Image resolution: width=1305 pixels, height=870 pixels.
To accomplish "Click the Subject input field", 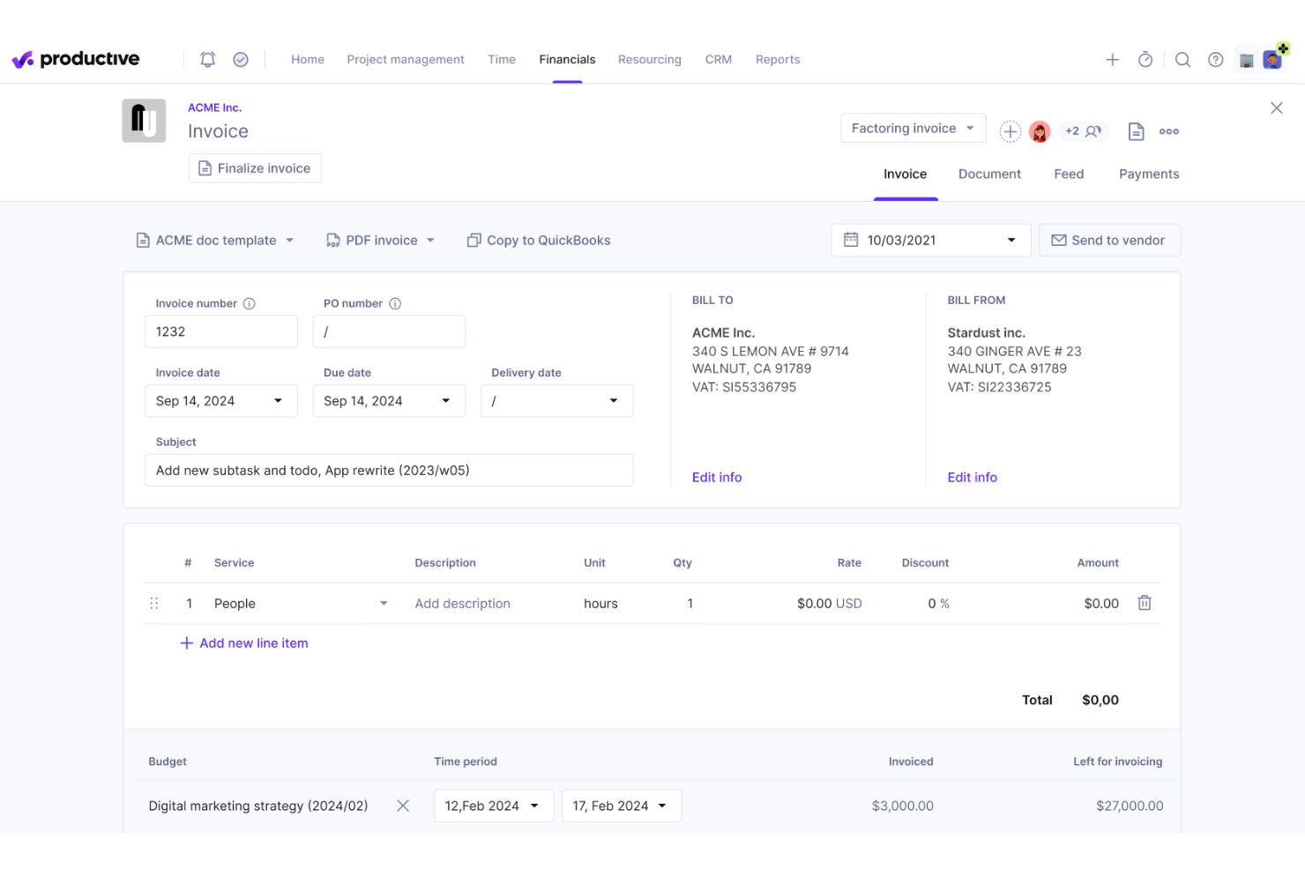I will click(x=389, y=470).
